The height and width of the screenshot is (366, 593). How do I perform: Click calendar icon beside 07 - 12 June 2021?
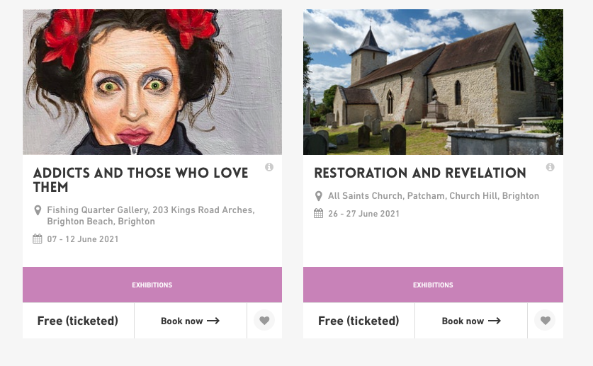pyautogui.click(x=38, y=239)
